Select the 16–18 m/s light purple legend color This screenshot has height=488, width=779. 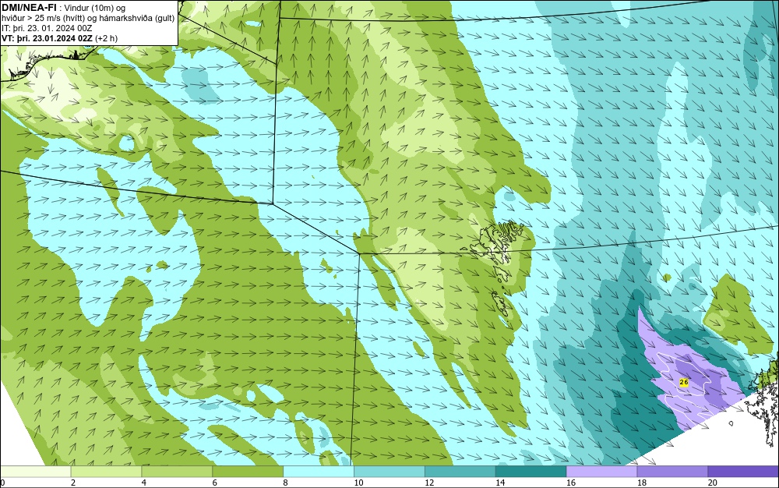(x=601, y=472)
